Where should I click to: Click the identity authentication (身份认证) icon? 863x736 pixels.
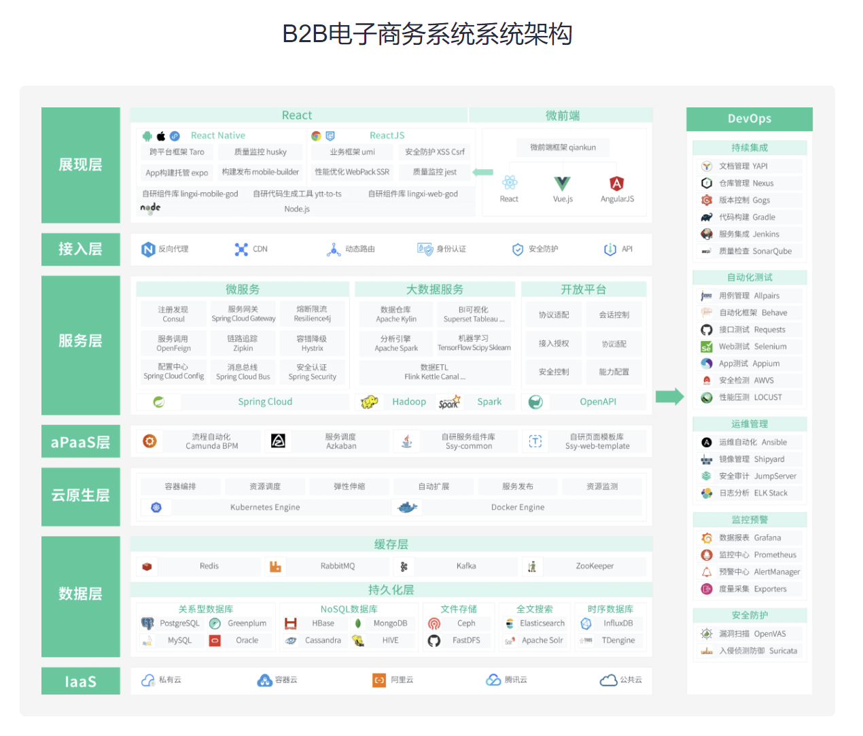[x=425, y=249]
